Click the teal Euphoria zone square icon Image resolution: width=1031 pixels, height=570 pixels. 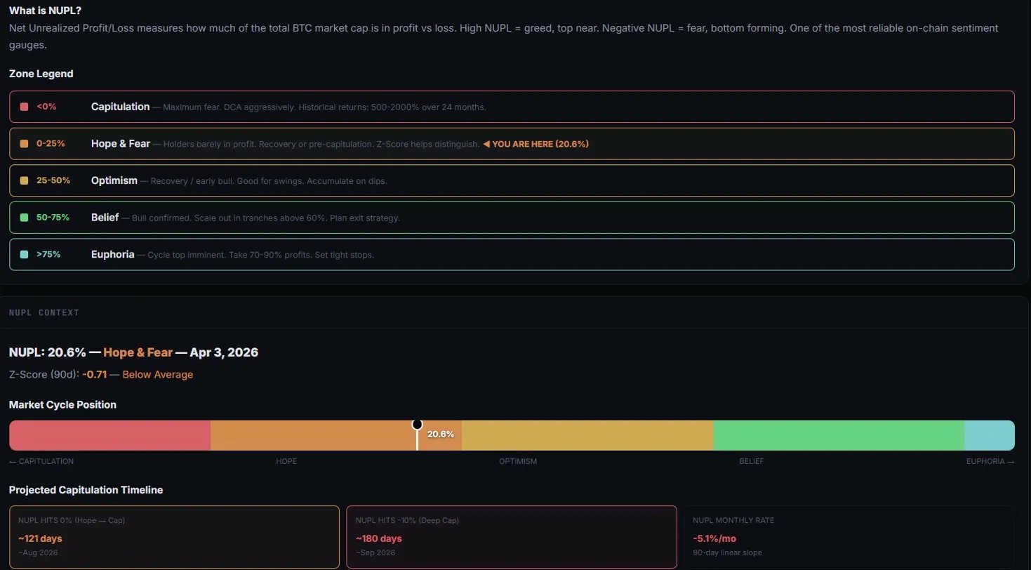[23, 254]
